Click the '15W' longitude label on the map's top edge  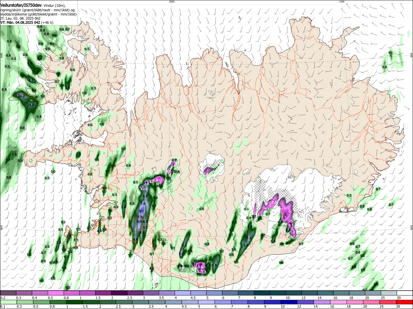pos(341,2)
